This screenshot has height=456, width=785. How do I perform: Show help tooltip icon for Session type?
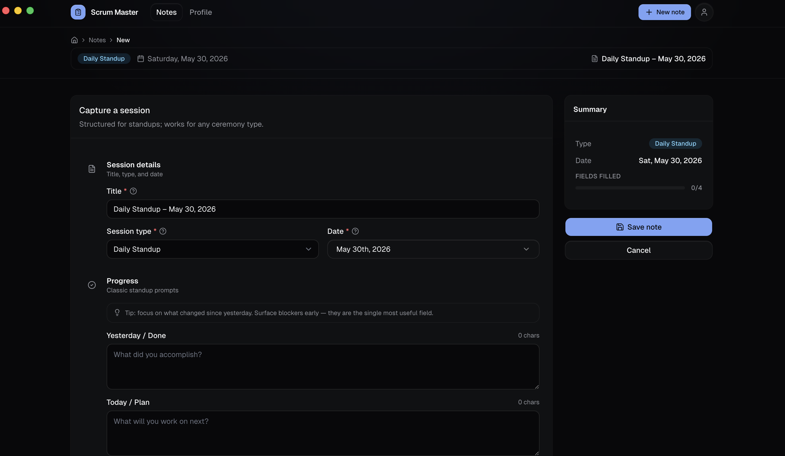pos(163,231)
